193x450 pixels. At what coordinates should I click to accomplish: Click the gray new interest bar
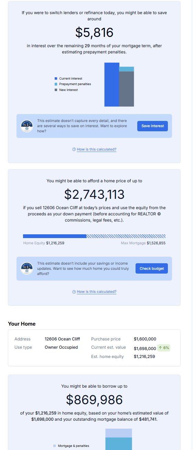127,89
